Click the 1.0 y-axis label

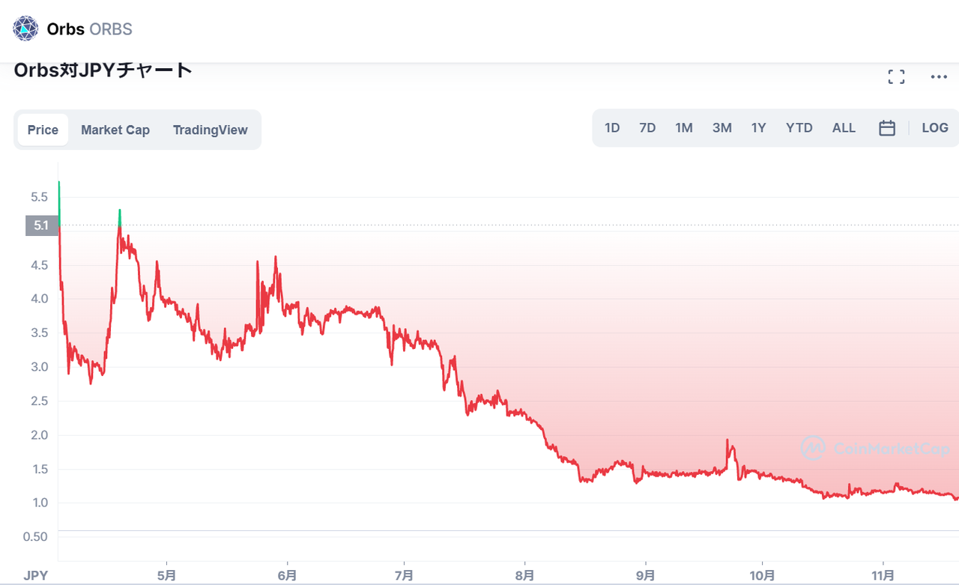(40, 503)
